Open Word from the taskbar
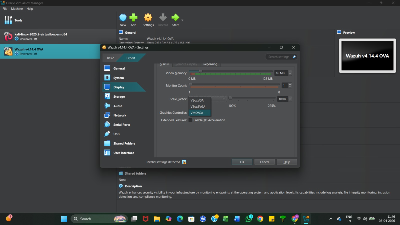 (x=237, y=219)
